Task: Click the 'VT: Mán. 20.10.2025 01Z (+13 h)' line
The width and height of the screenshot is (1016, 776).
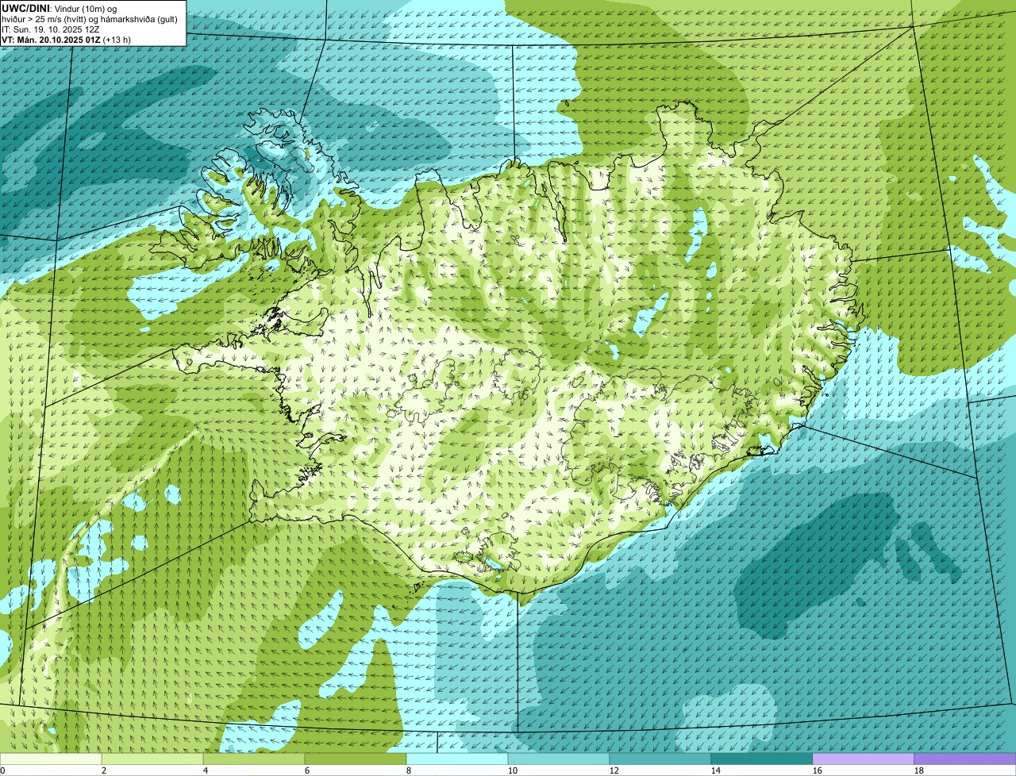Action: pos(66,40)
